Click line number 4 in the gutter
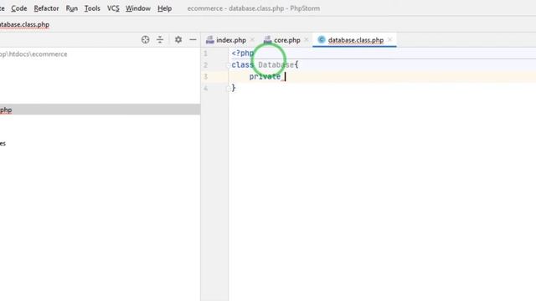Screen dimensions: 536x301 (x=205, y=89)
